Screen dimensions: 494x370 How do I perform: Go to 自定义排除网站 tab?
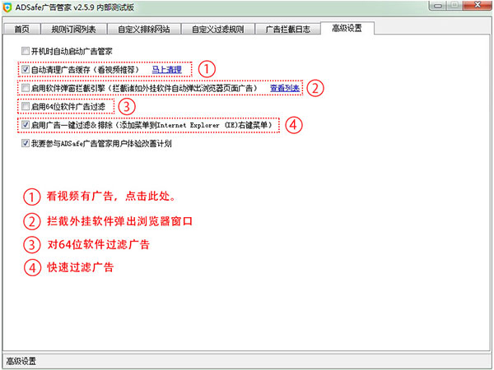click(x=144, y=29)
